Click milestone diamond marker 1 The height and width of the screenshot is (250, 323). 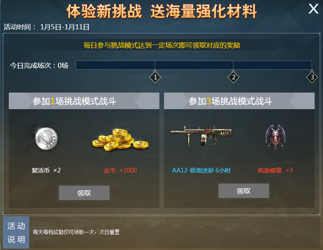(x=155, y=77)
